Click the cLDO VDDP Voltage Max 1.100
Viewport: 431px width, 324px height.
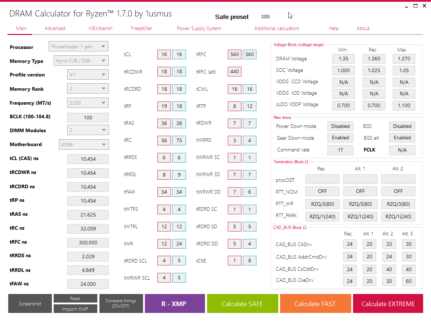[x=404, y=105]
